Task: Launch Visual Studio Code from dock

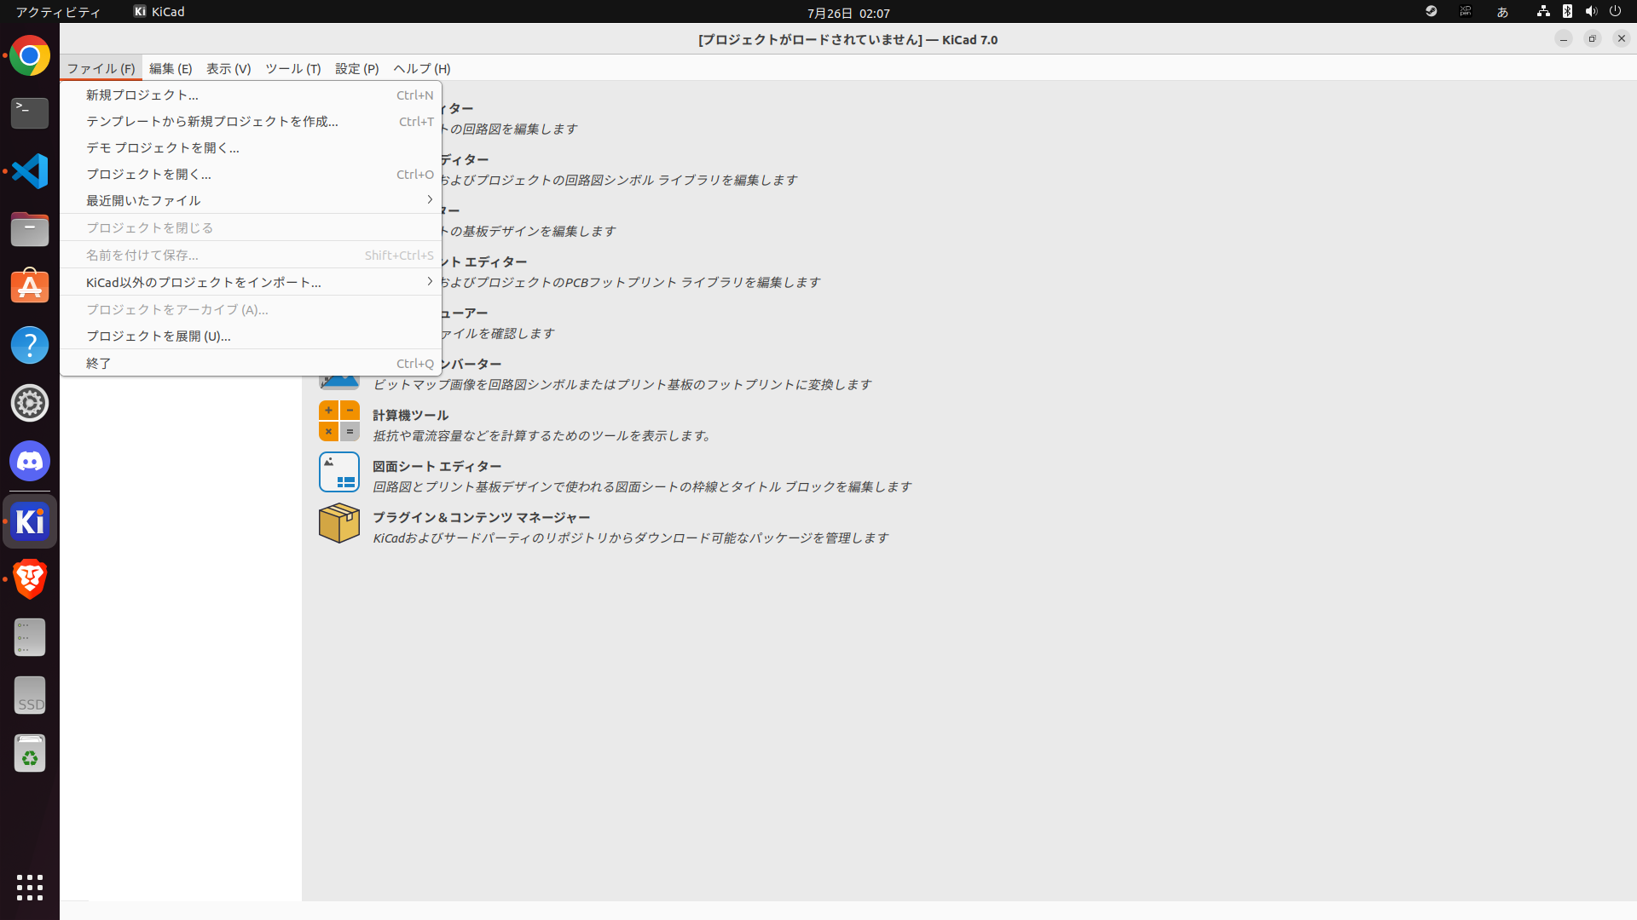Action: [x=30, y=171]
